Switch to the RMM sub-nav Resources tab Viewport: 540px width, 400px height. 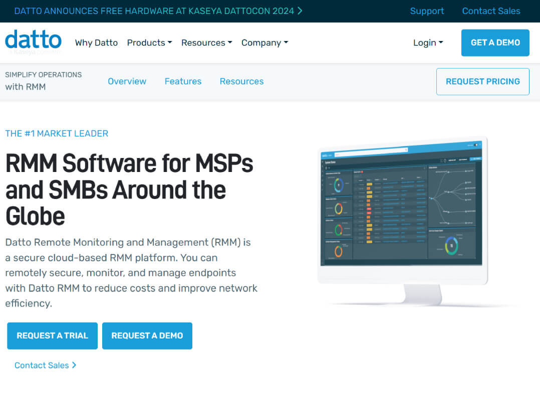point(242,81)
